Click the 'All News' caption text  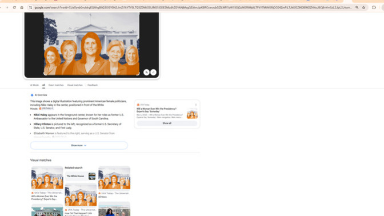(x=103, y=197)
